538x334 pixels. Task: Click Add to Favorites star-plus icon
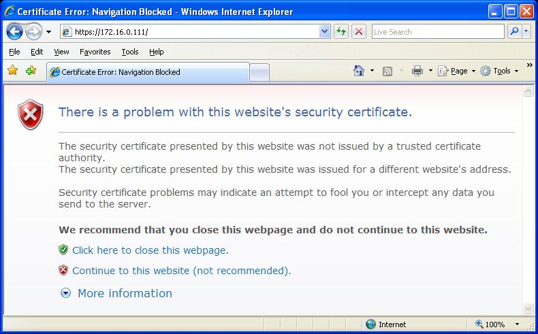click(x=31, y=70)
